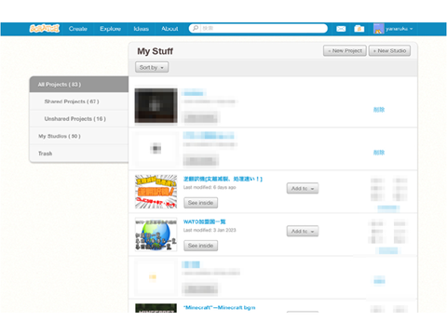Click the New Project button
The height and width of the screenshot is (335, 447).
click(345, 50)
